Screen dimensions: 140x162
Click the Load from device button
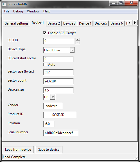click(x=18, y=150)
